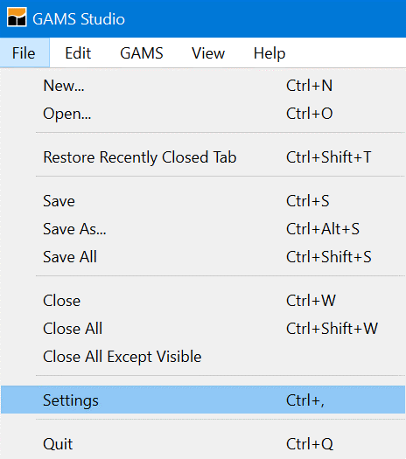Click the Ctrl+, shortcut beside Settings
This screenshot has width=406, height=459.
click(305, 400)
